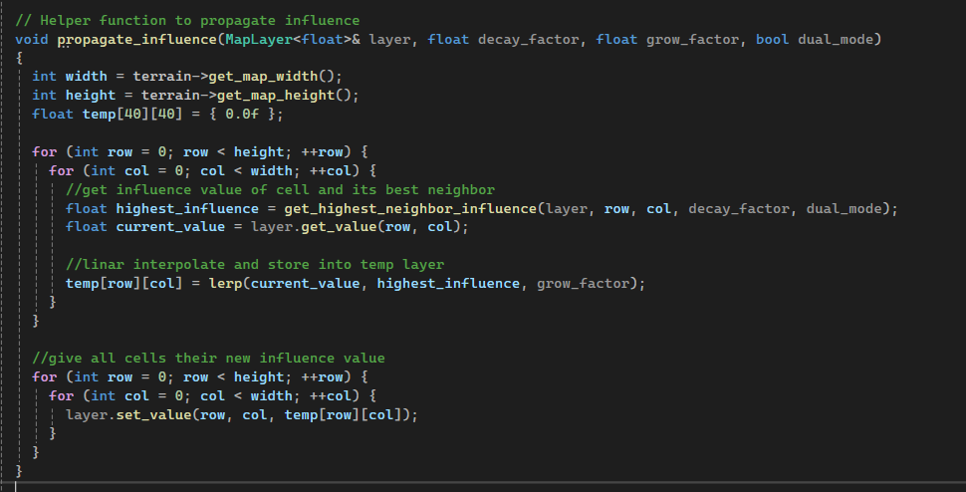This screenshot has width=966, height=492.
Task: Click the final closing brace of the function
Action: click(x=19, y=471)
